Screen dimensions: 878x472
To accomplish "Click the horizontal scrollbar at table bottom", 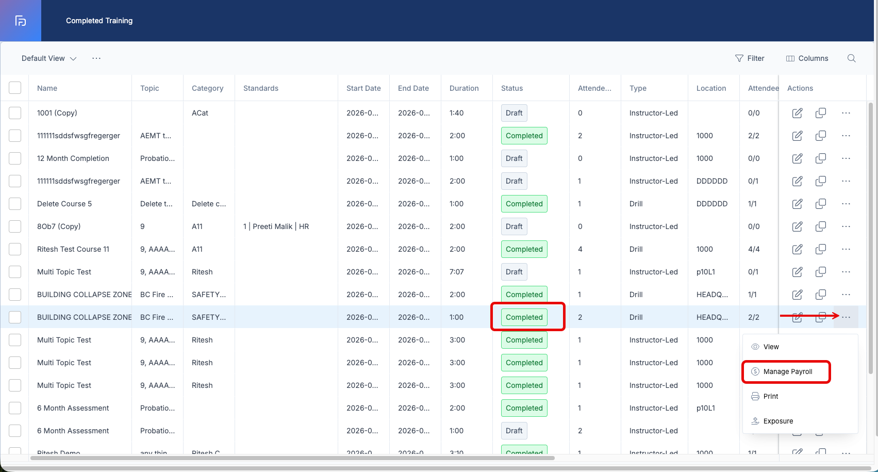I will pyautogui.click(x=292, y=458).
